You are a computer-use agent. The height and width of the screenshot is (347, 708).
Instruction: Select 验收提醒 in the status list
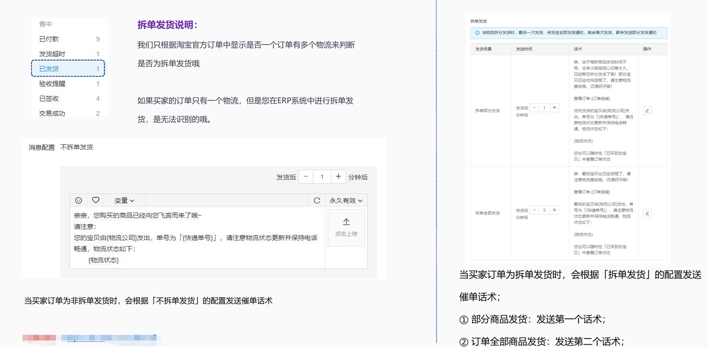click(69, 84)
